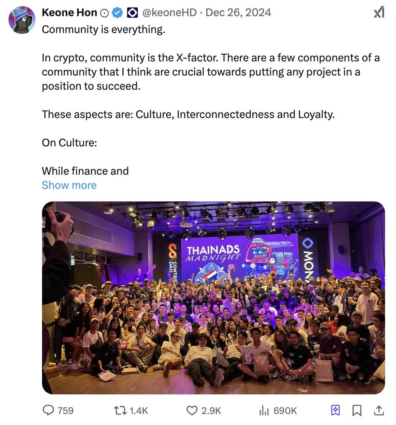The width and height of the screenshot is (396, 425).
Task: Click the purple starred bookmark icon
Action: pos(335,410)
